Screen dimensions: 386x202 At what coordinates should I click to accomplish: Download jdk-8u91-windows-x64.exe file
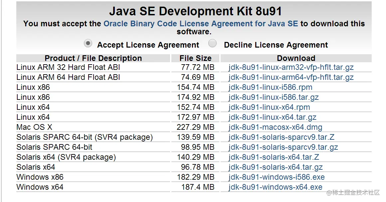[x=276, y=187]
